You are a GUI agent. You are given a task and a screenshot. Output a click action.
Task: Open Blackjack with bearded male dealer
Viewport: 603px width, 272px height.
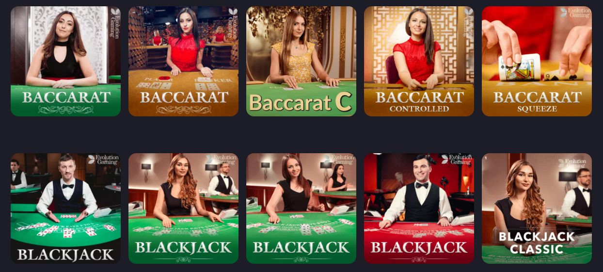tap(65, 208)
